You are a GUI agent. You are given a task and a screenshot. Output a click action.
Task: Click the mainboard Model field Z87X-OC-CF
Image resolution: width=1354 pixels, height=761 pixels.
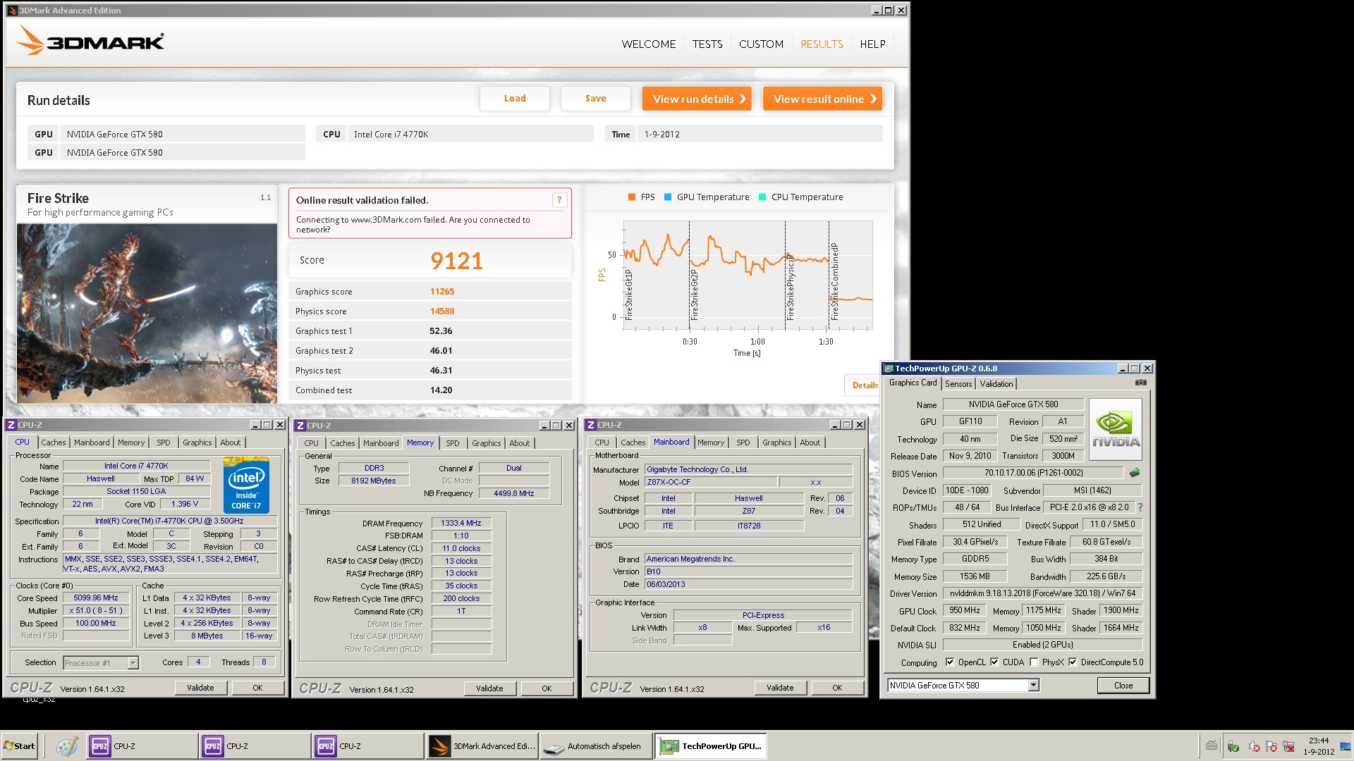pos(711,482)
